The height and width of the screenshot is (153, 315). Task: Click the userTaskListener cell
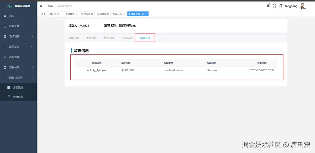[x=174, y=70]
